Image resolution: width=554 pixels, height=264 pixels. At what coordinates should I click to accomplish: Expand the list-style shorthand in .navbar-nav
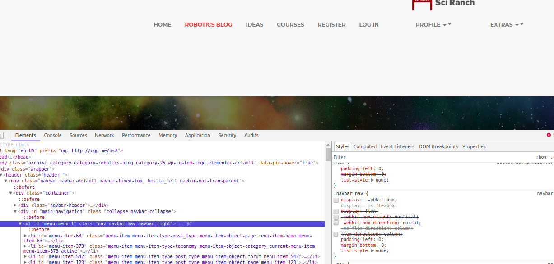(x=372, y=251)
